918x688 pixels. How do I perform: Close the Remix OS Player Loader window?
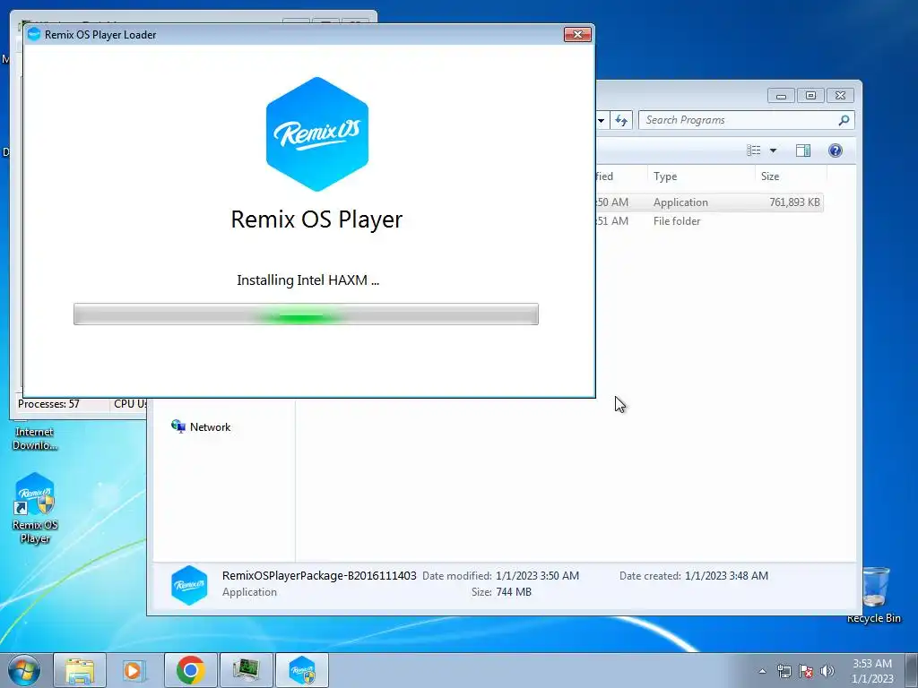pyautogui.click(x=577, y=35)
